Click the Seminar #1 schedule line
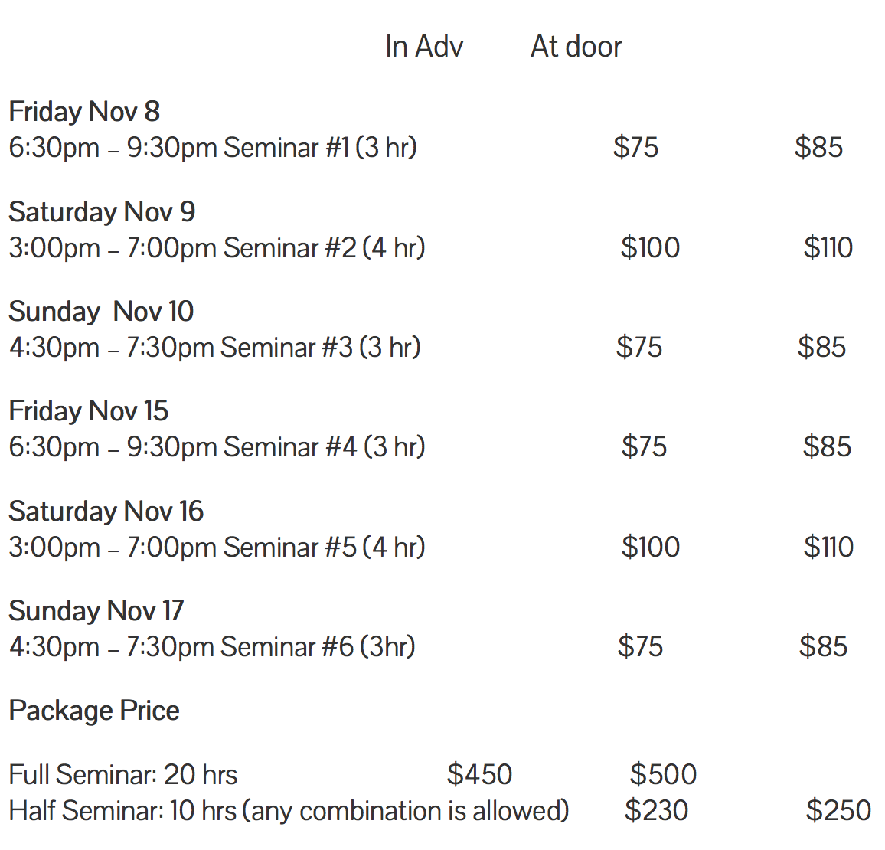Image resolution: width=885 pixels, height=850 pixels. (213, 147)
